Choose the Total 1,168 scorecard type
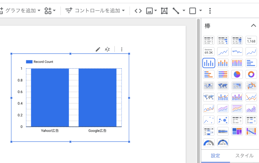259x163 pixels. (251, 40)
